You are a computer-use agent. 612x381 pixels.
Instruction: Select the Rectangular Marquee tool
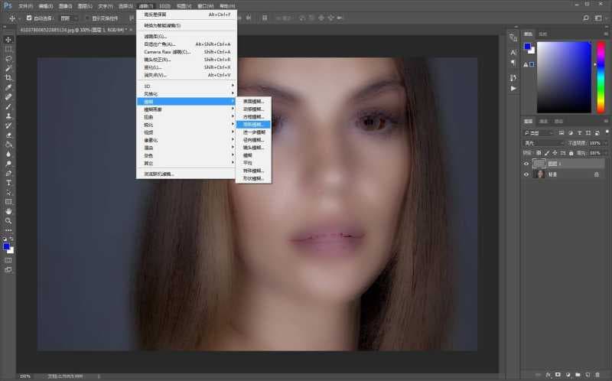click(x=8, y=48)
